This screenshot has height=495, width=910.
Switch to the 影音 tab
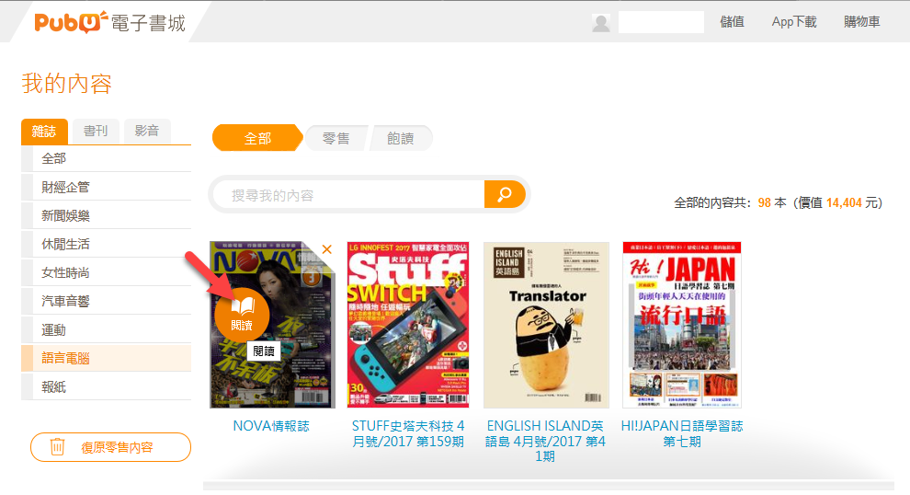click(x=147, y=131)
